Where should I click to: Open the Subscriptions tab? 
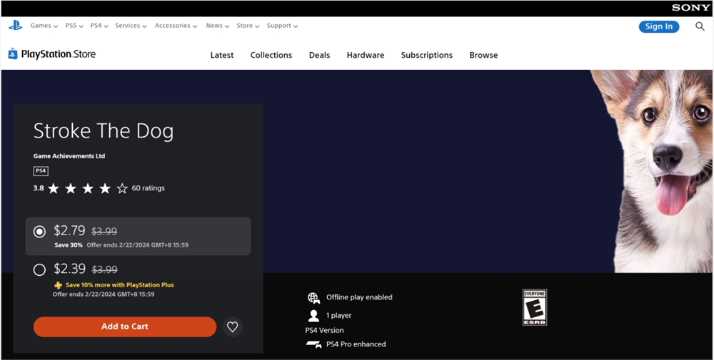point(427,55)
